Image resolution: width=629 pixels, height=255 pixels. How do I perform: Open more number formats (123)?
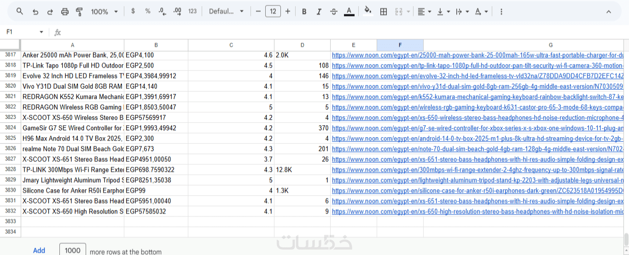[192, 12]
